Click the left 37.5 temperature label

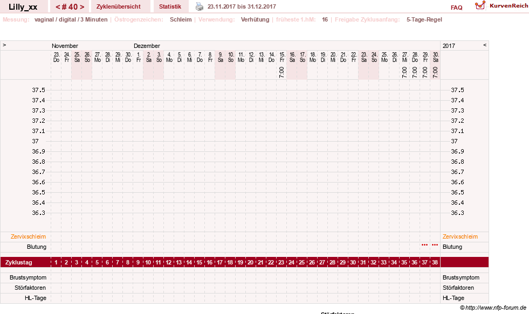tap(38, 90)
